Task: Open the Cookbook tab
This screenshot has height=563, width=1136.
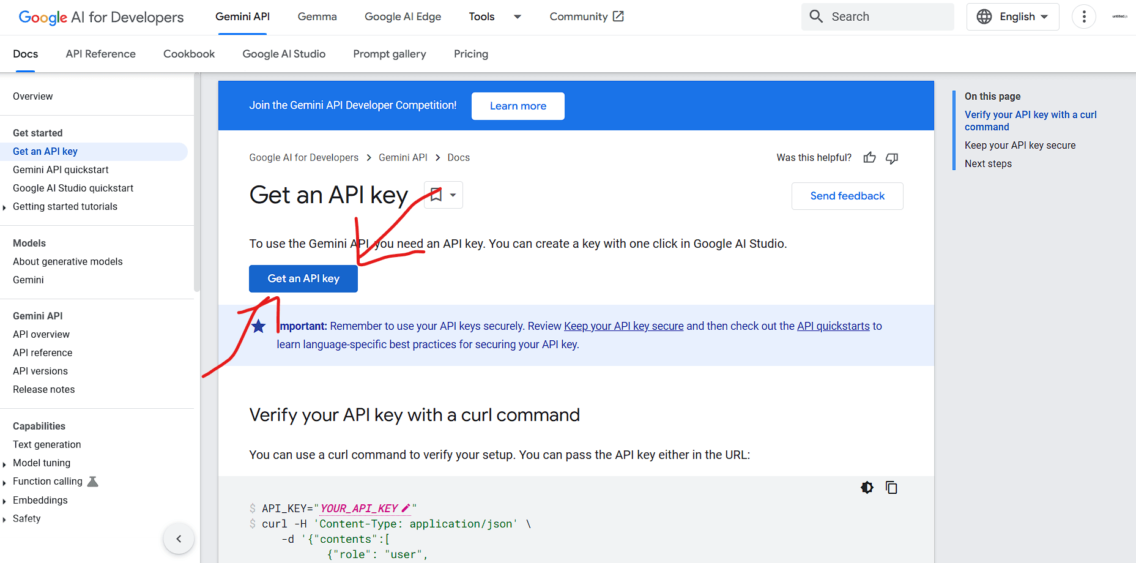Action: pyautogui.click(x=189, y=54)
